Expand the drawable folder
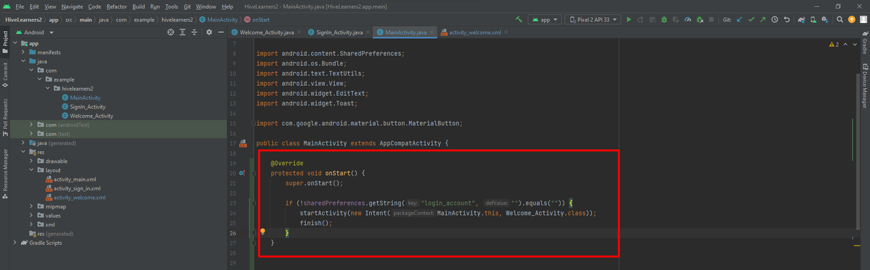The height and width of the screenshot is (270, 870). [31, 161]
